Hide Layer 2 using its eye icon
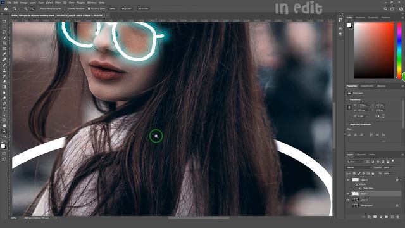This screenshot has width=405, height=228. 348,180
